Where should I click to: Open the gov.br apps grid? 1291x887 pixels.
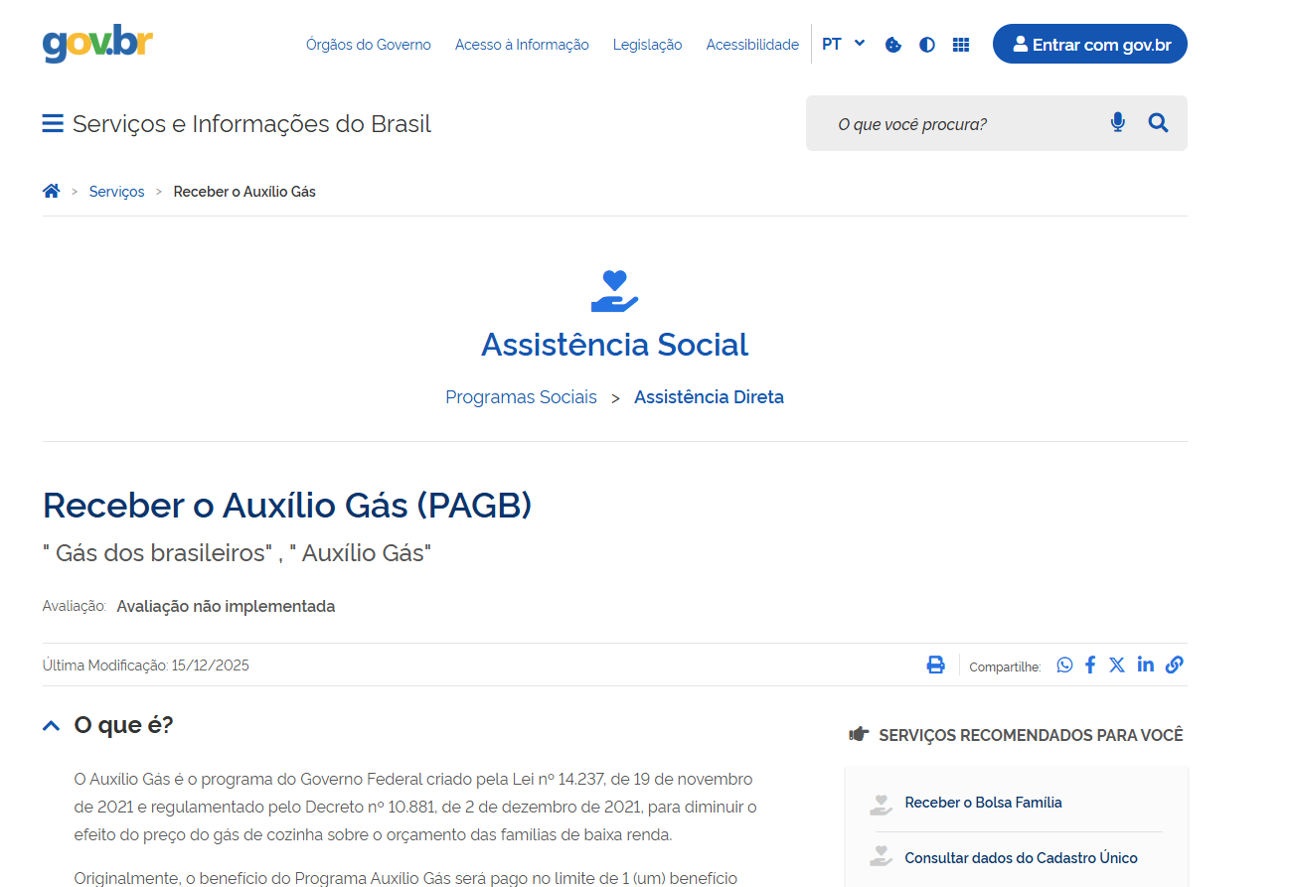click(961, 45)
